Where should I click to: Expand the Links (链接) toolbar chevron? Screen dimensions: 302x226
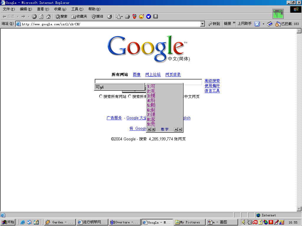click(234, 23)
